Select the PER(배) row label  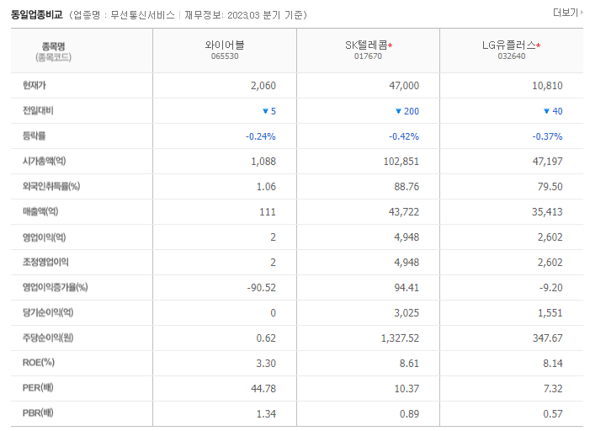[38, 388]
